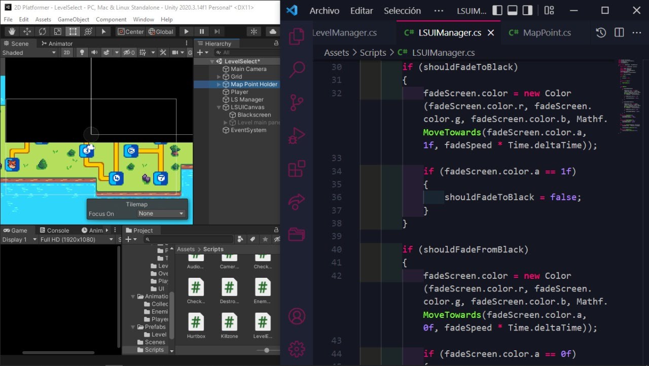This screenshot has width=649, height=366.
Task: Open VS Code Extensions icon
Action: pos(297,168)
